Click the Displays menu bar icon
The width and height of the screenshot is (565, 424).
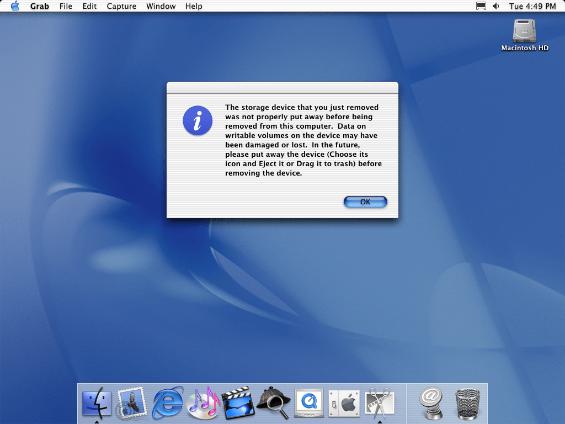[481, 6]
